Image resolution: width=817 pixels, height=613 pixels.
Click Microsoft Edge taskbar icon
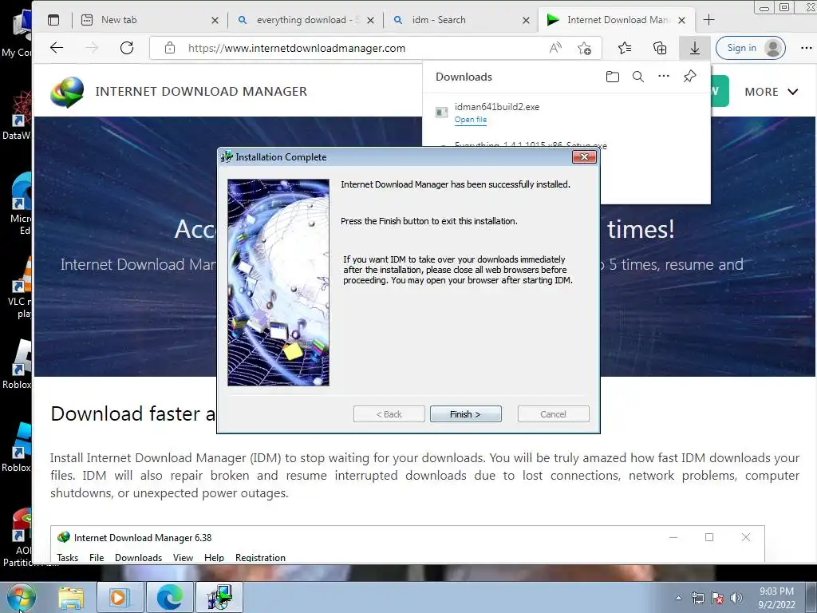pyautogui.click(x=170, y=598)
